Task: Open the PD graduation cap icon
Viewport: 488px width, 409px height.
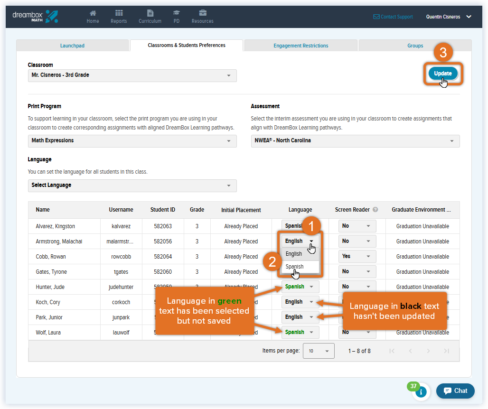Action: coord(177,13)
